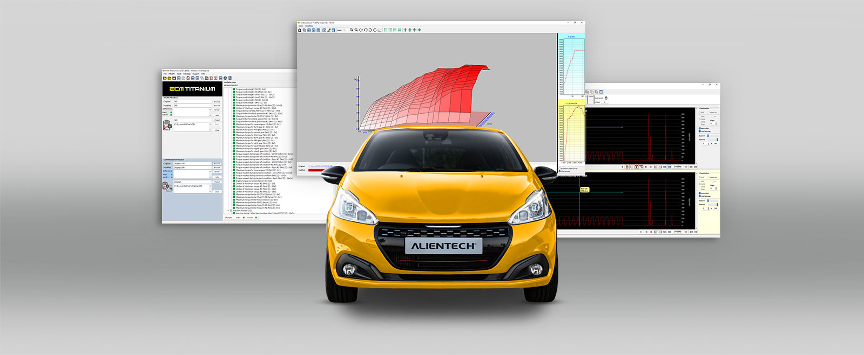Open the Support menu in ECM Titanium

coord(196,74)
